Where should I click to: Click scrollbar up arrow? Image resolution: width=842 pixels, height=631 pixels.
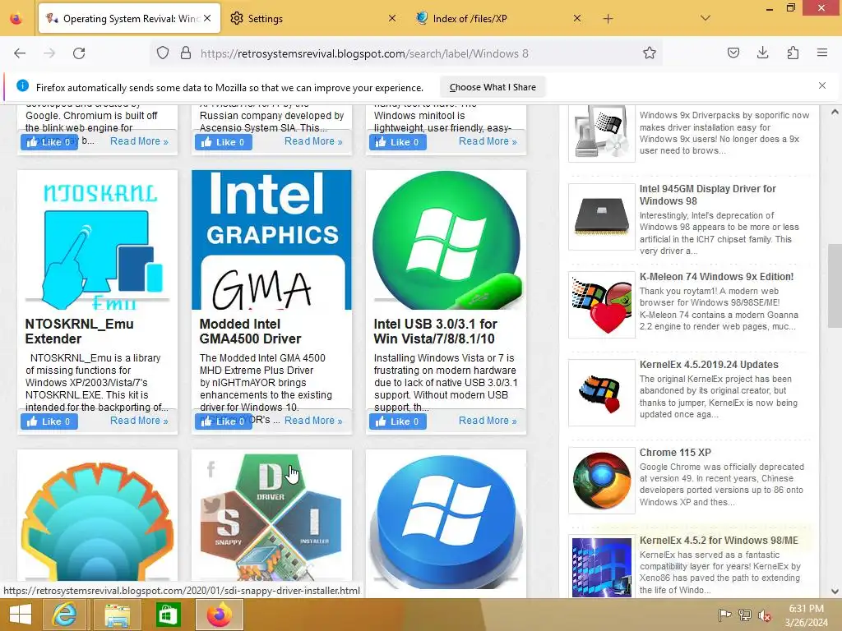(x=835, y=112)
